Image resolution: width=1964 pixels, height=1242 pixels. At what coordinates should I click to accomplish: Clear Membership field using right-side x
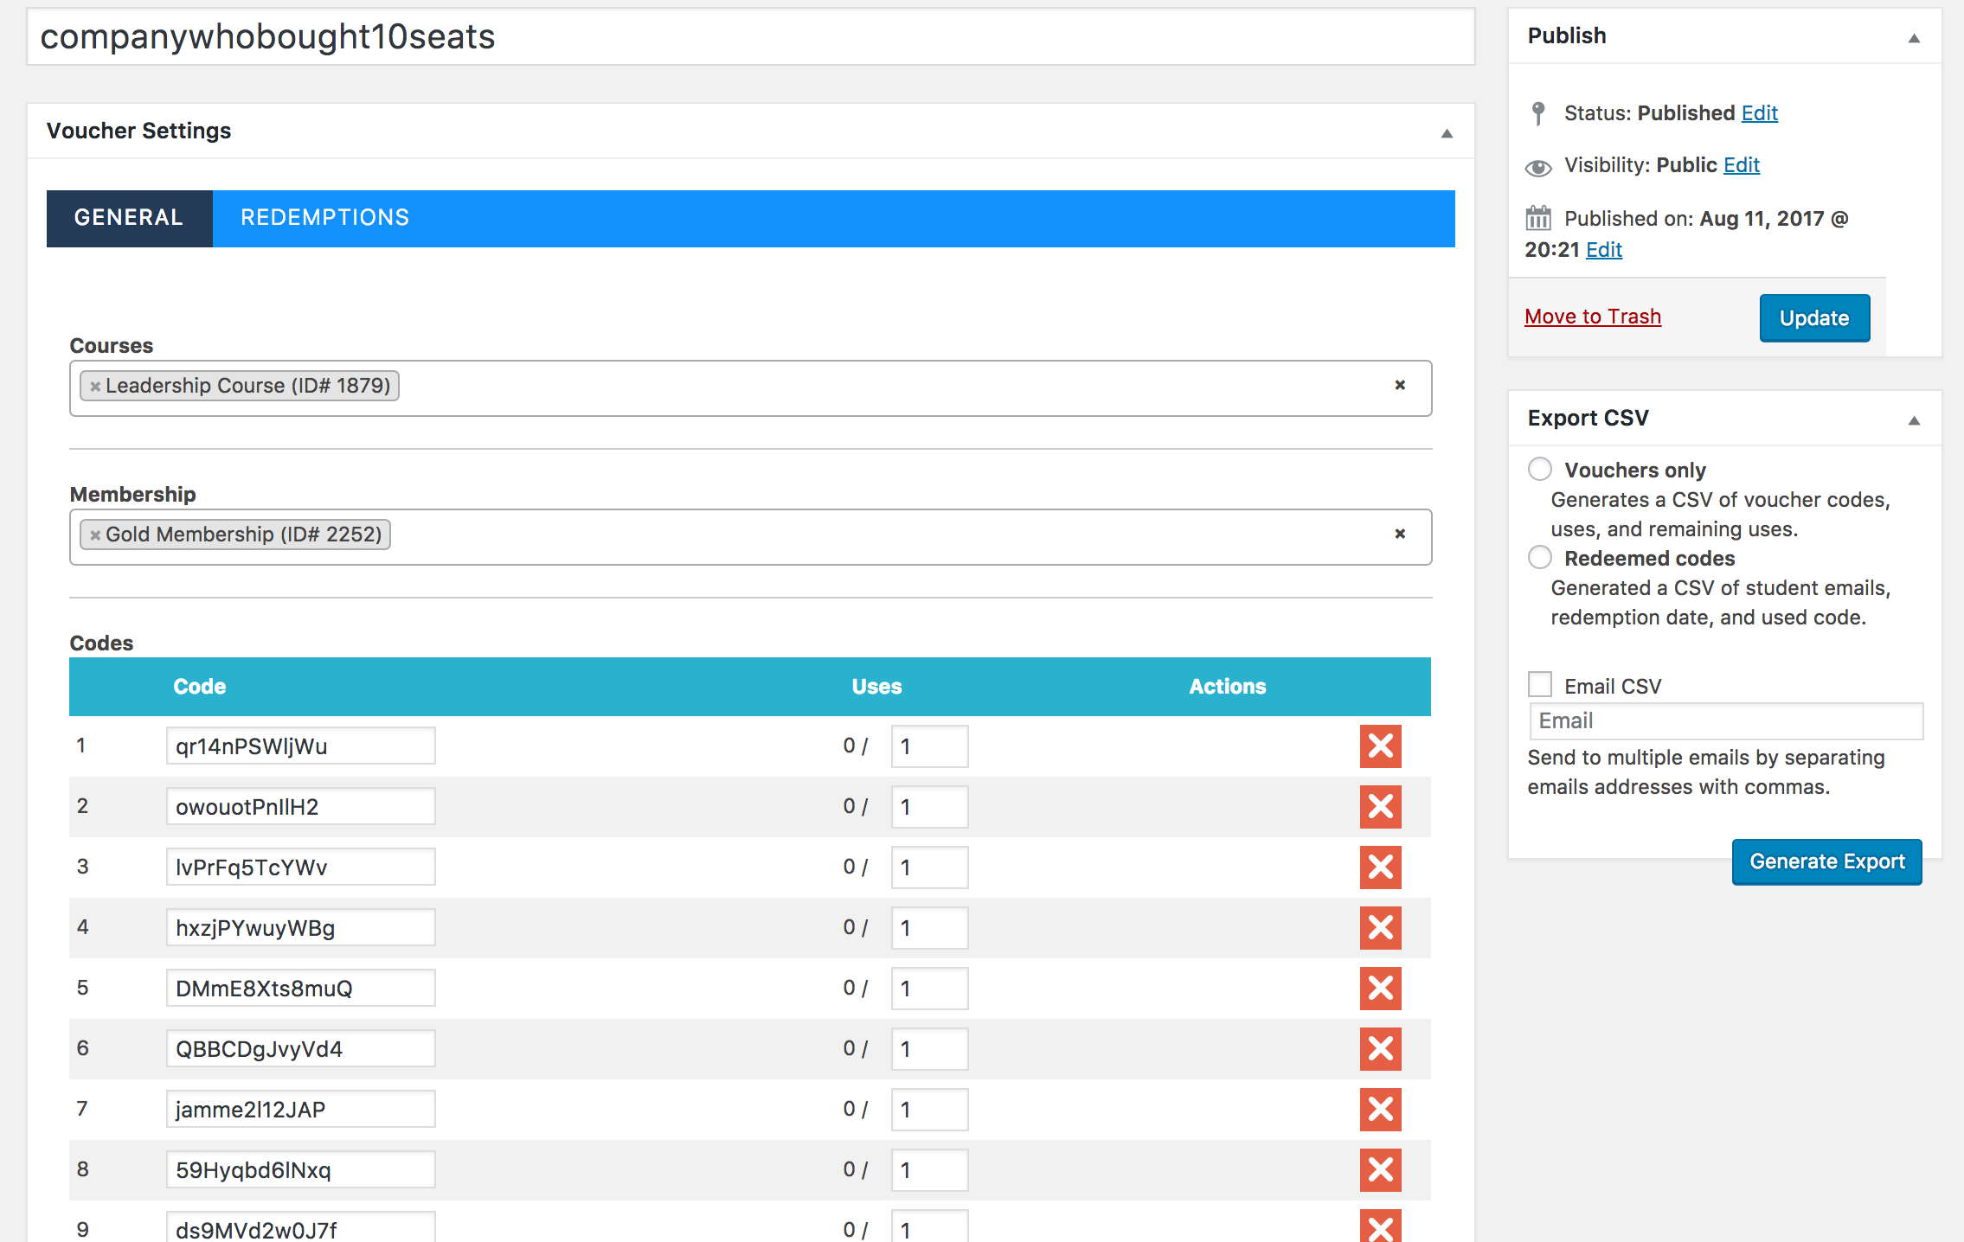point(1400,535)
